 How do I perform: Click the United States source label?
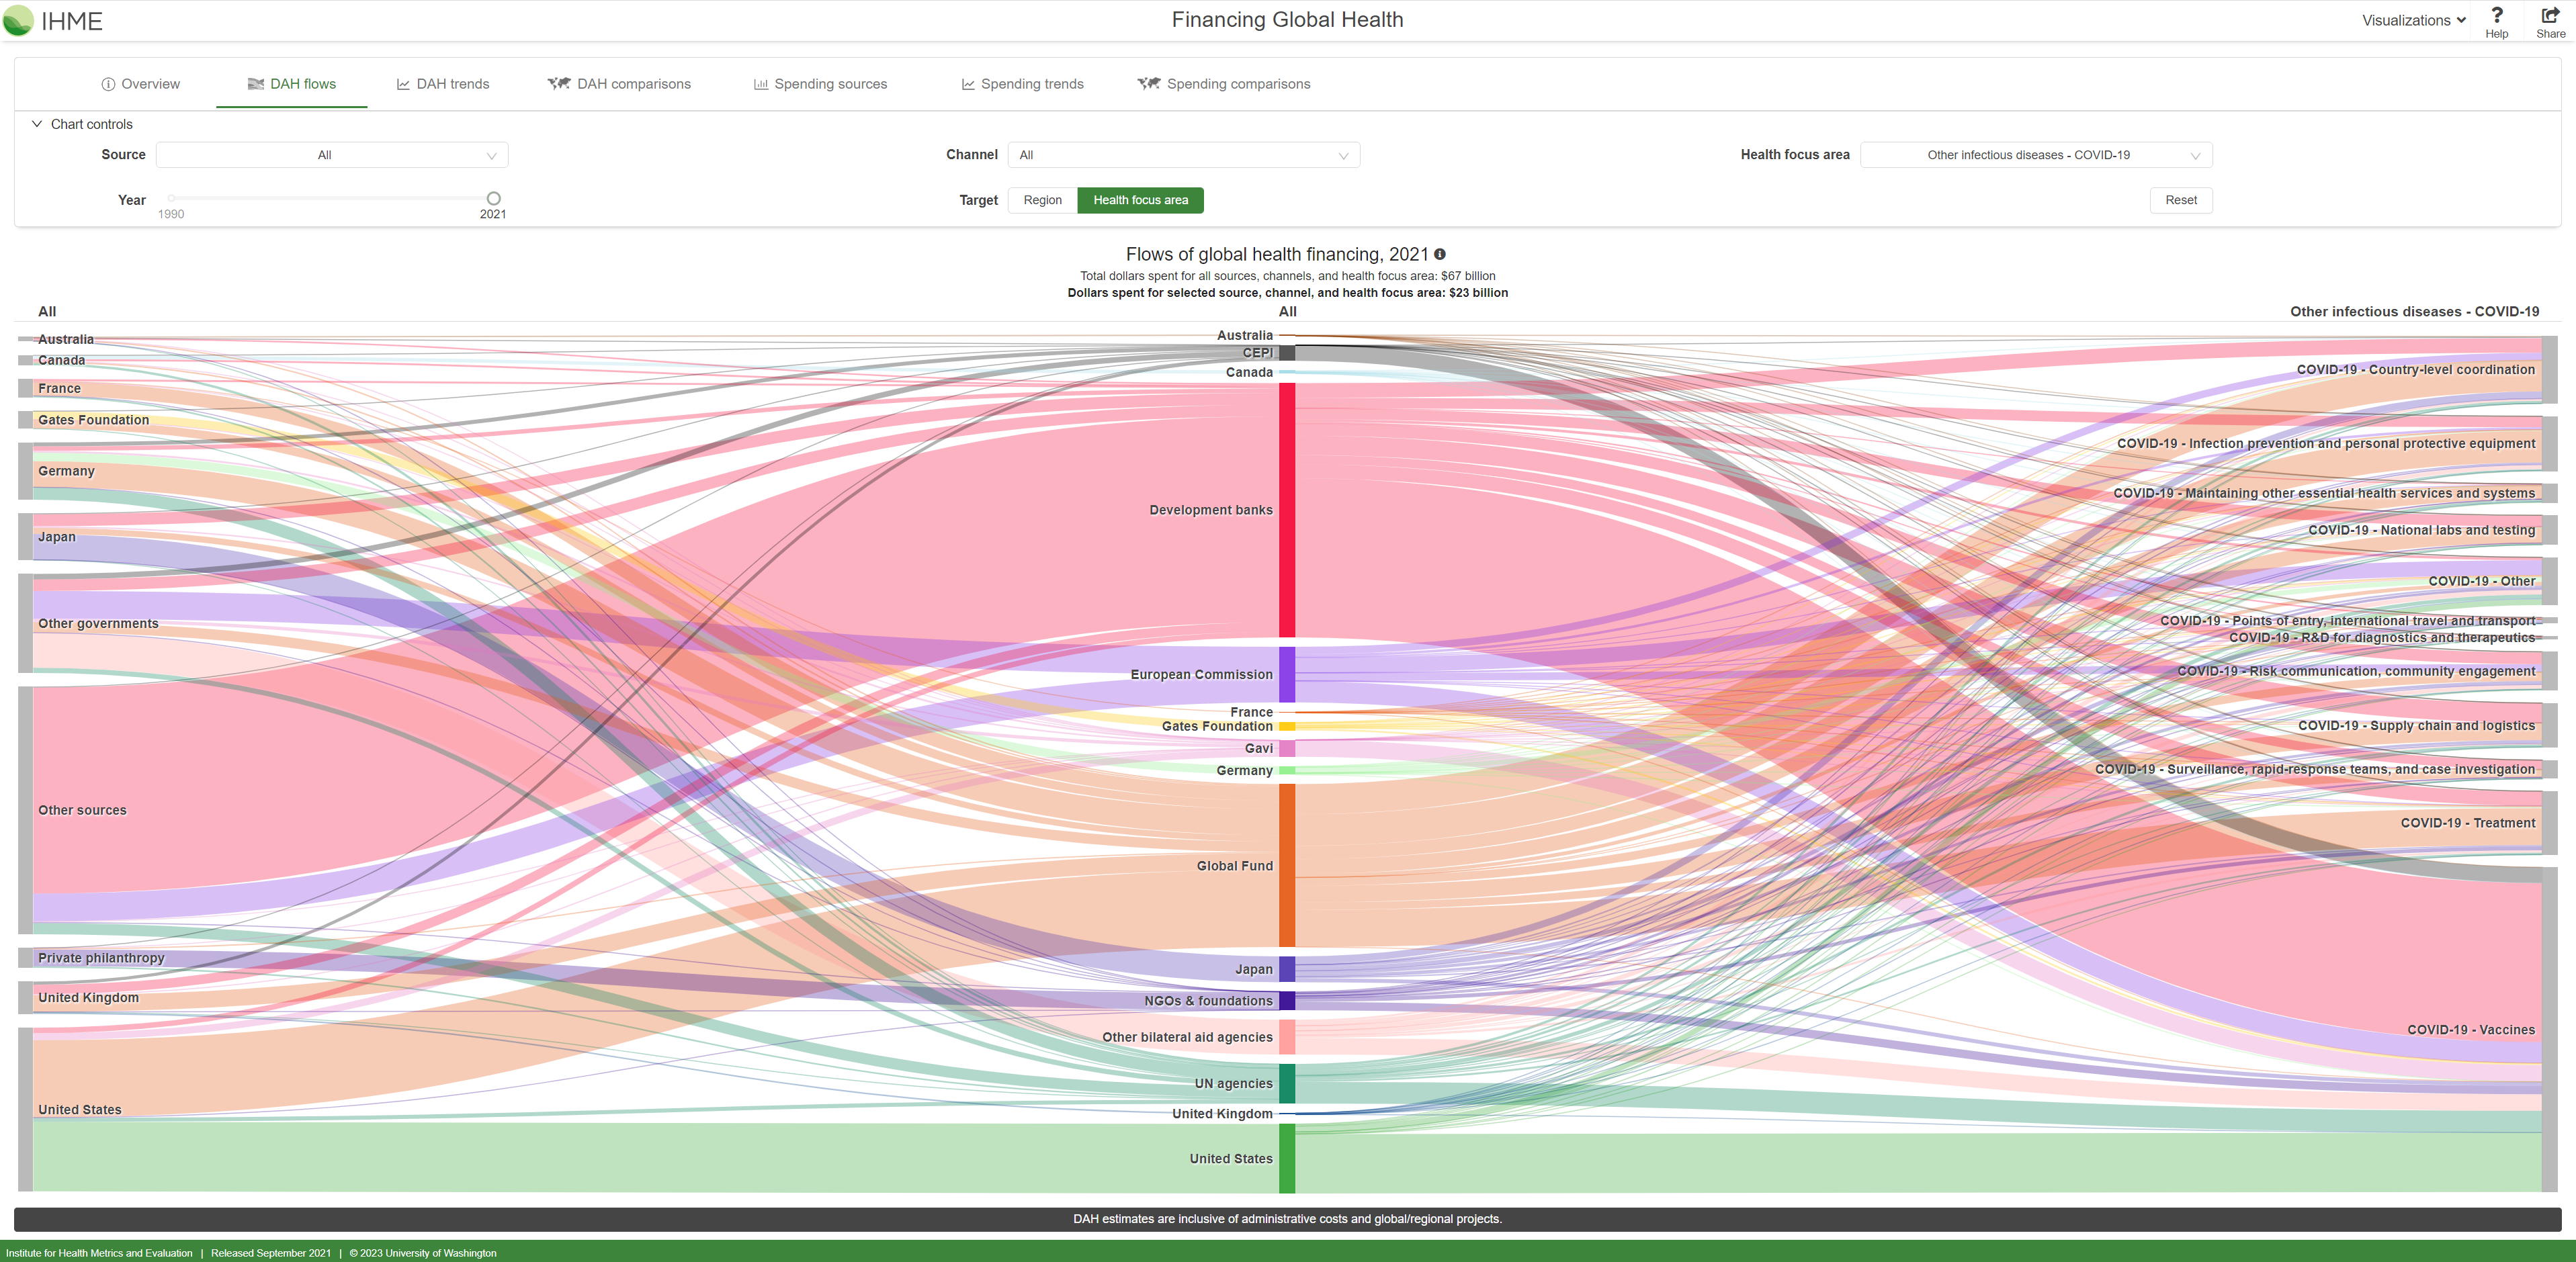click(80, 1110)
